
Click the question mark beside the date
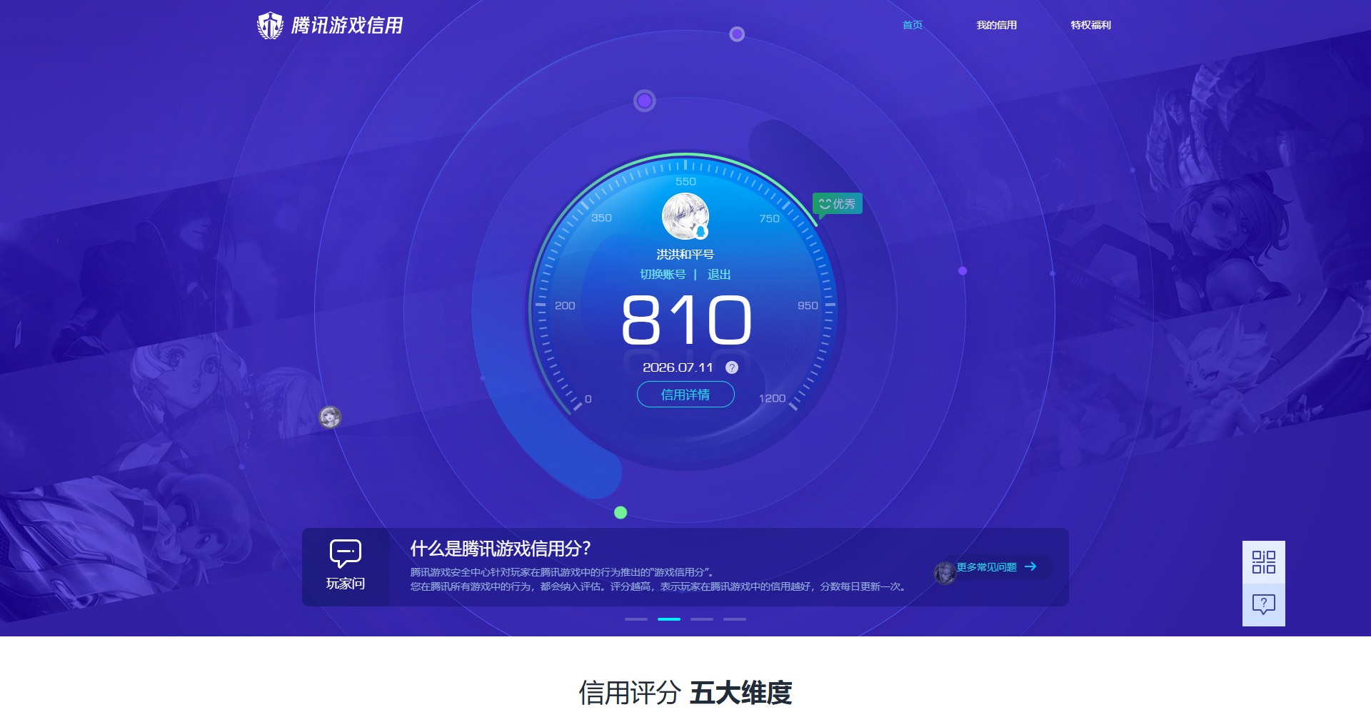click(732, 367)
